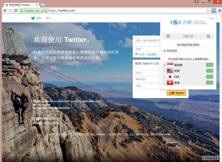Viewport: 222px width, 162px height.
Task: Click the yellow 注册 Twitter button
Action: click(x=176, y=93)
